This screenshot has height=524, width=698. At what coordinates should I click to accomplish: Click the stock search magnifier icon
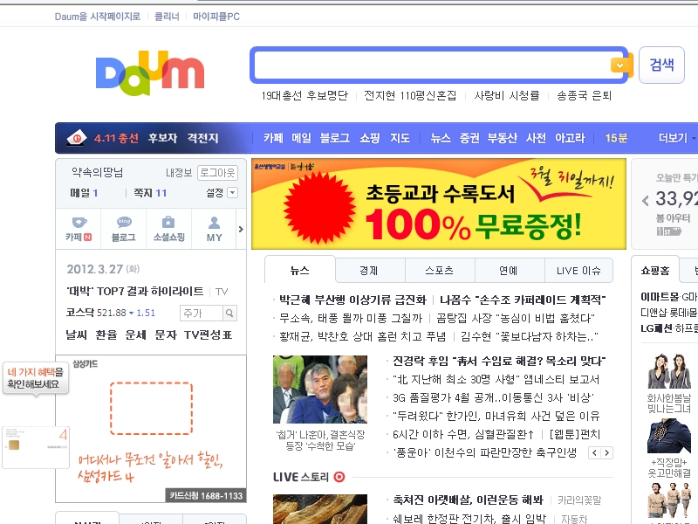pyautogui.click(x=229, y=314)
